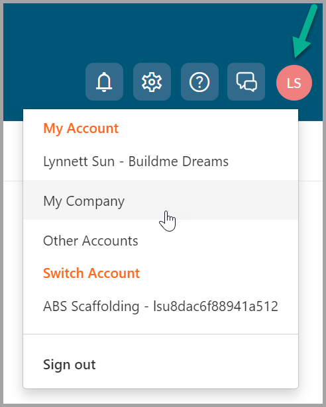Image resolution: width=326 pixels, height=407 pixels.
Task: Open settings via the gear icon
Action: [x=152, y=82]
